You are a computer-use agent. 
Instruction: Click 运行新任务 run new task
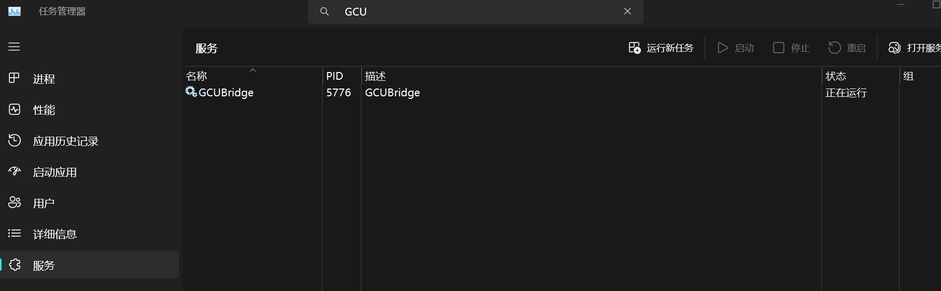click(x=661, y=48)
